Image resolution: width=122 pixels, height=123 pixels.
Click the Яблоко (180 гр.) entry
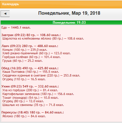point(24,116)
